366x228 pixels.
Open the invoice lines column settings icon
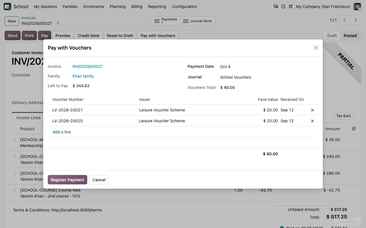tap(354, 129)
